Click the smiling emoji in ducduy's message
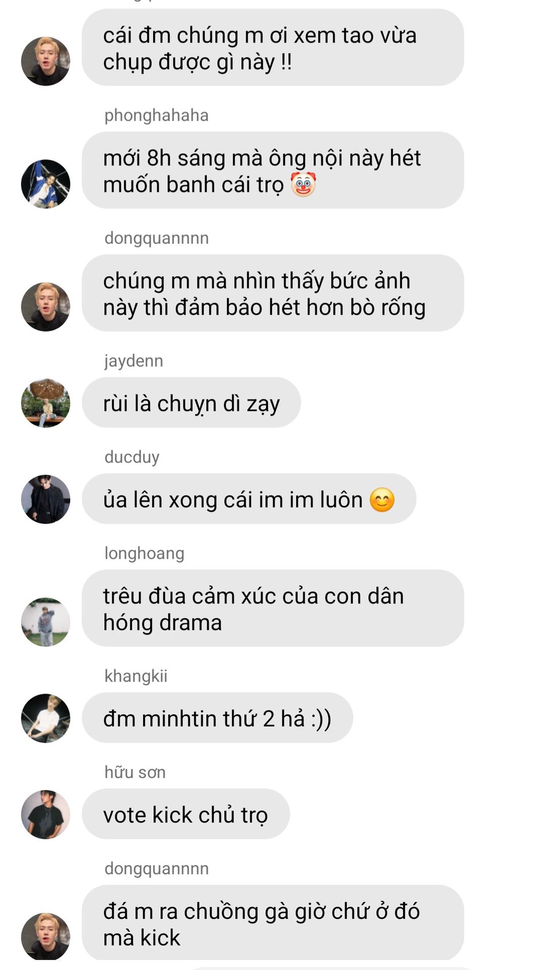Viewport: 542px width, 970px height. [x=382, y=500]
